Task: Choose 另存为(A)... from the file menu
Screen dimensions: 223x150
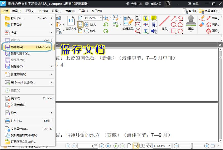Action: (28, 47)
